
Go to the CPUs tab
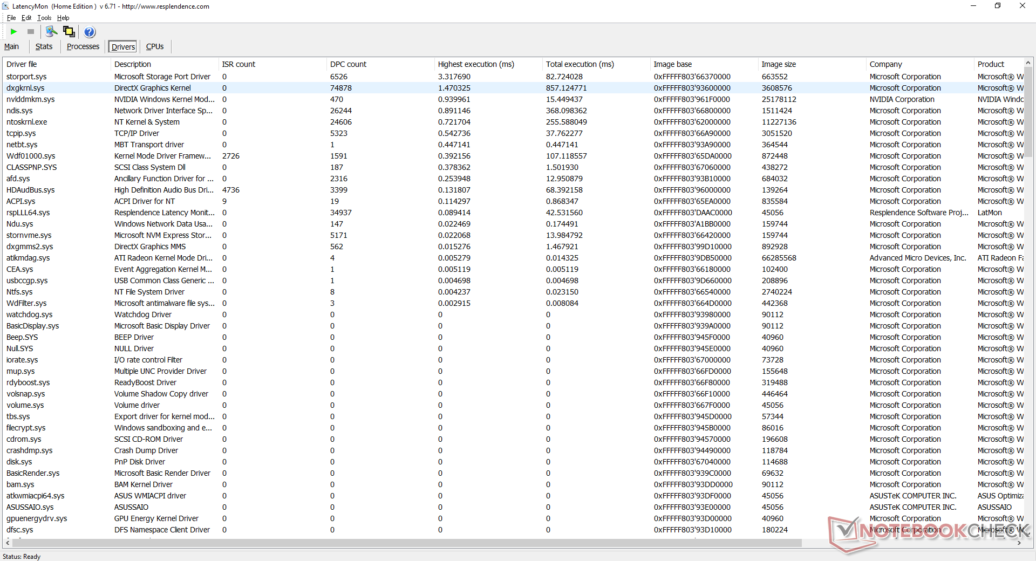155,47
